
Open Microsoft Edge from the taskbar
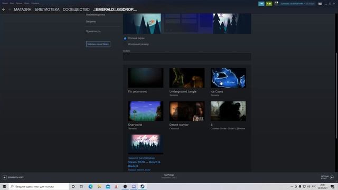tap(90, 186)
